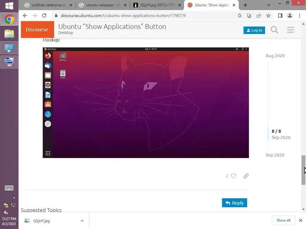Open the Desktop category link
This screenshot has width=306, height=229.
coord(65,33)
